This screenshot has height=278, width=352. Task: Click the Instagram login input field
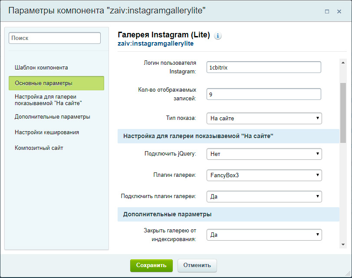pyautogui.click(x=264, y=67)
